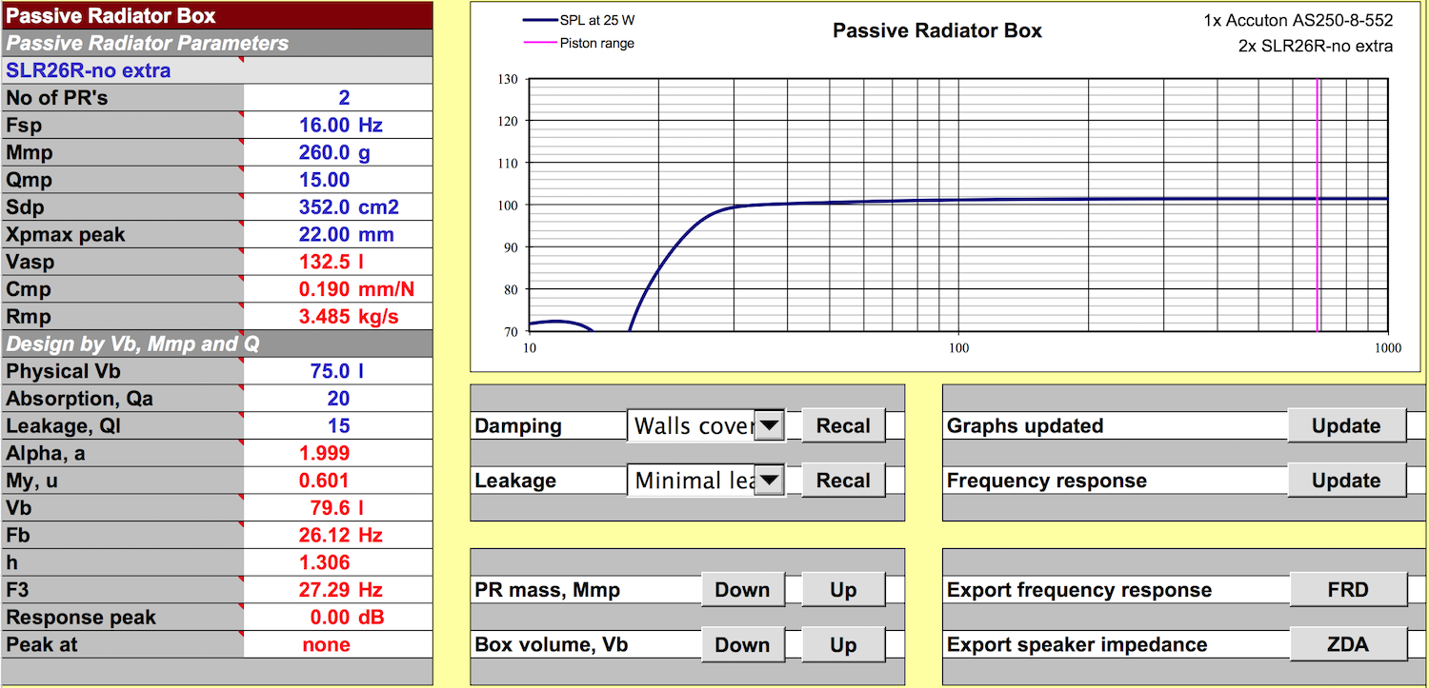Click the Export speaker impedance label

(x=1077, y=645)
